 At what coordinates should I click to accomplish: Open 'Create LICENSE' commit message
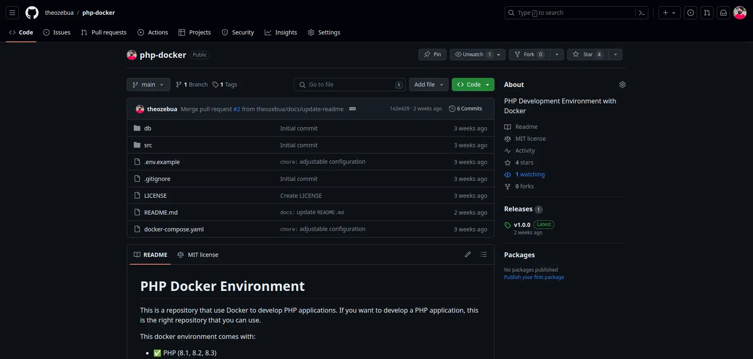tap(301, 196)
